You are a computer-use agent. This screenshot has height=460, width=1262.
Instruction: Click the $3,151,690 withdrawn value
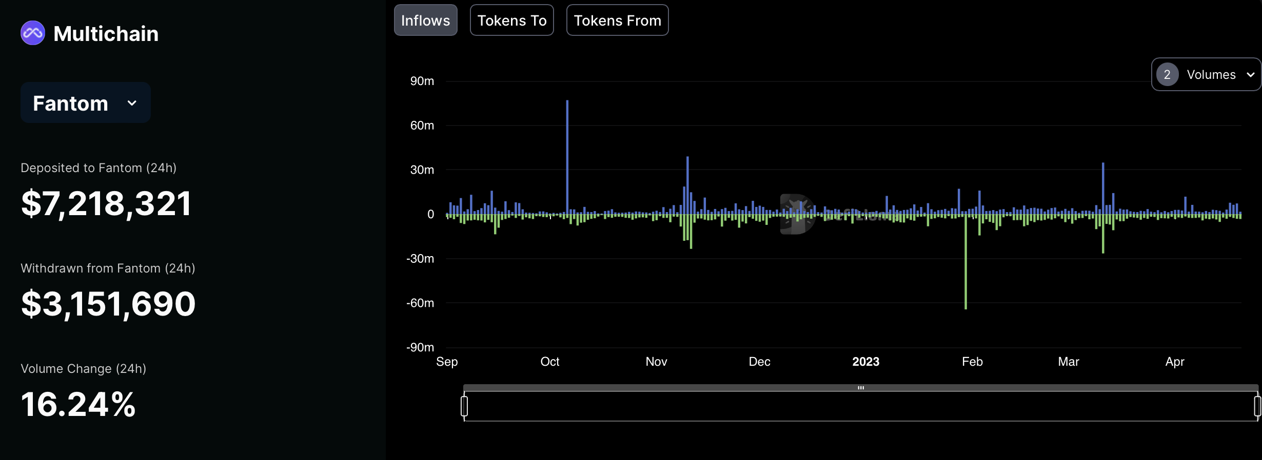click(108, 304)
